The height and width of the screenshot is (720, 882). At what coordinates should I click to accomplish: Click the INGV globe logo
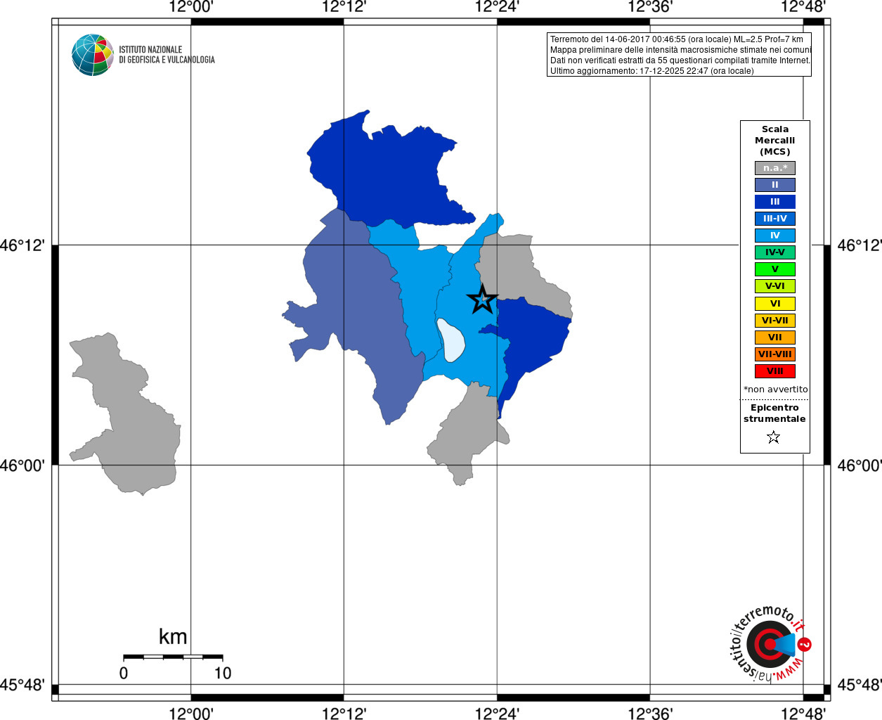pos(93,55)
